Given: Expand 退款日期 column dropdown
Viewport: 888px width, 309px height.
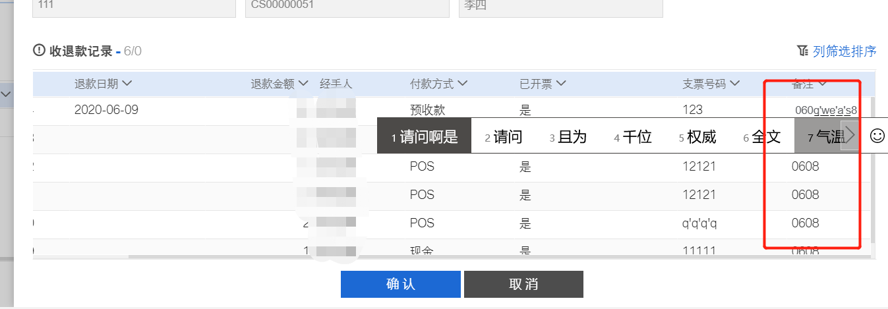Looking at the screenshot, I should 127,83.
